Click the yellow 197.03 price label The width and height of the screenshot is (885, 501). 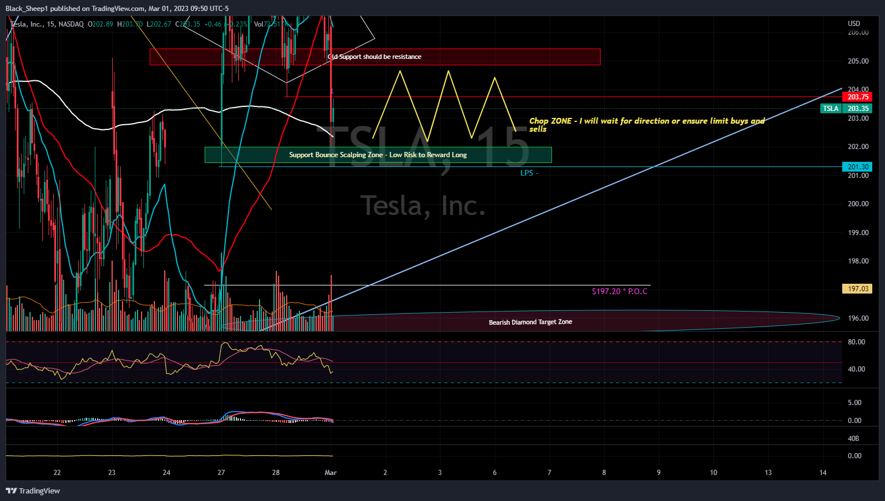858,288
